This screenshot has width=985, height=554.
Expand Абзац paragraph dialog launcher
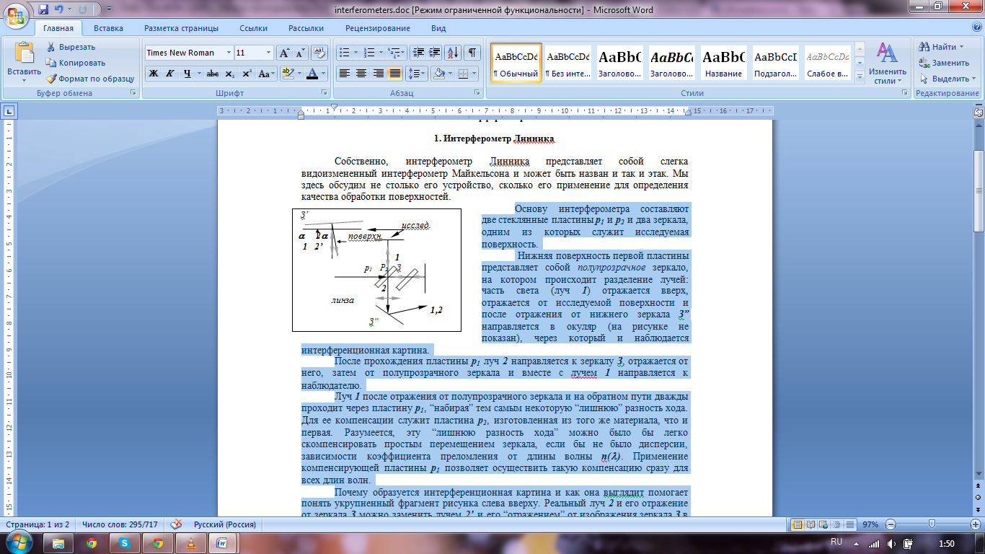point(477,94)
